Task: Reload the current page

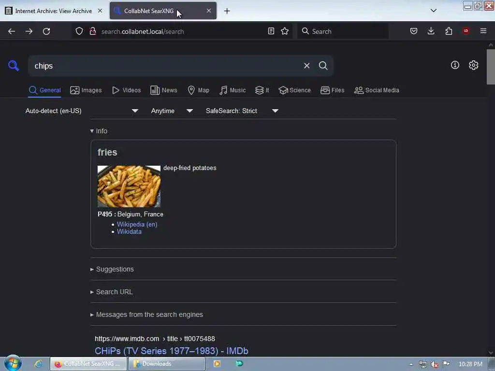Action: click(46, 31)
